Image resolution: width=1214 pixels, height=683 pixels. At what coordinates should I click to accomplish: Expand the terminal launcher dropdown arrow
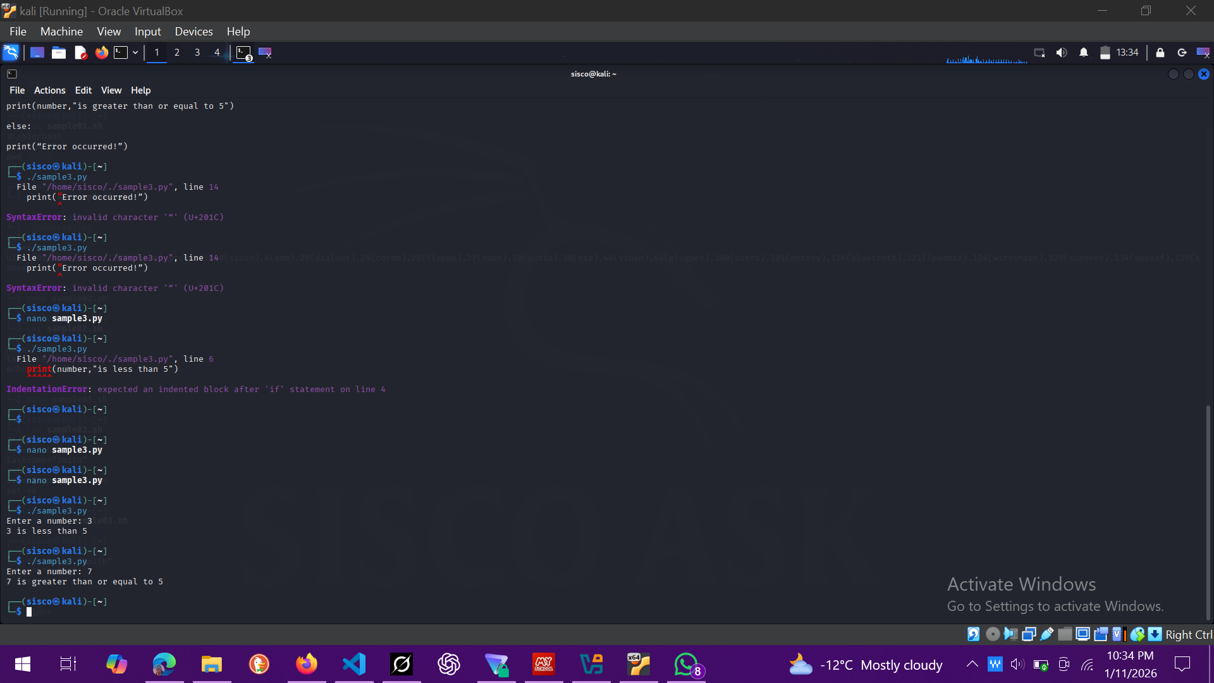pos(135,52)
